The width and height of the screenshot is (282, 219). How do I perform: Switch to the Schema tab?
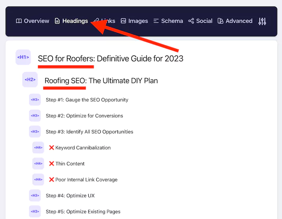pos(168,21)
